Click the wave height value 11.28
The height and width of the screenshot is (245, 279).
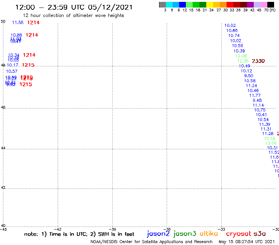point(268,134)
